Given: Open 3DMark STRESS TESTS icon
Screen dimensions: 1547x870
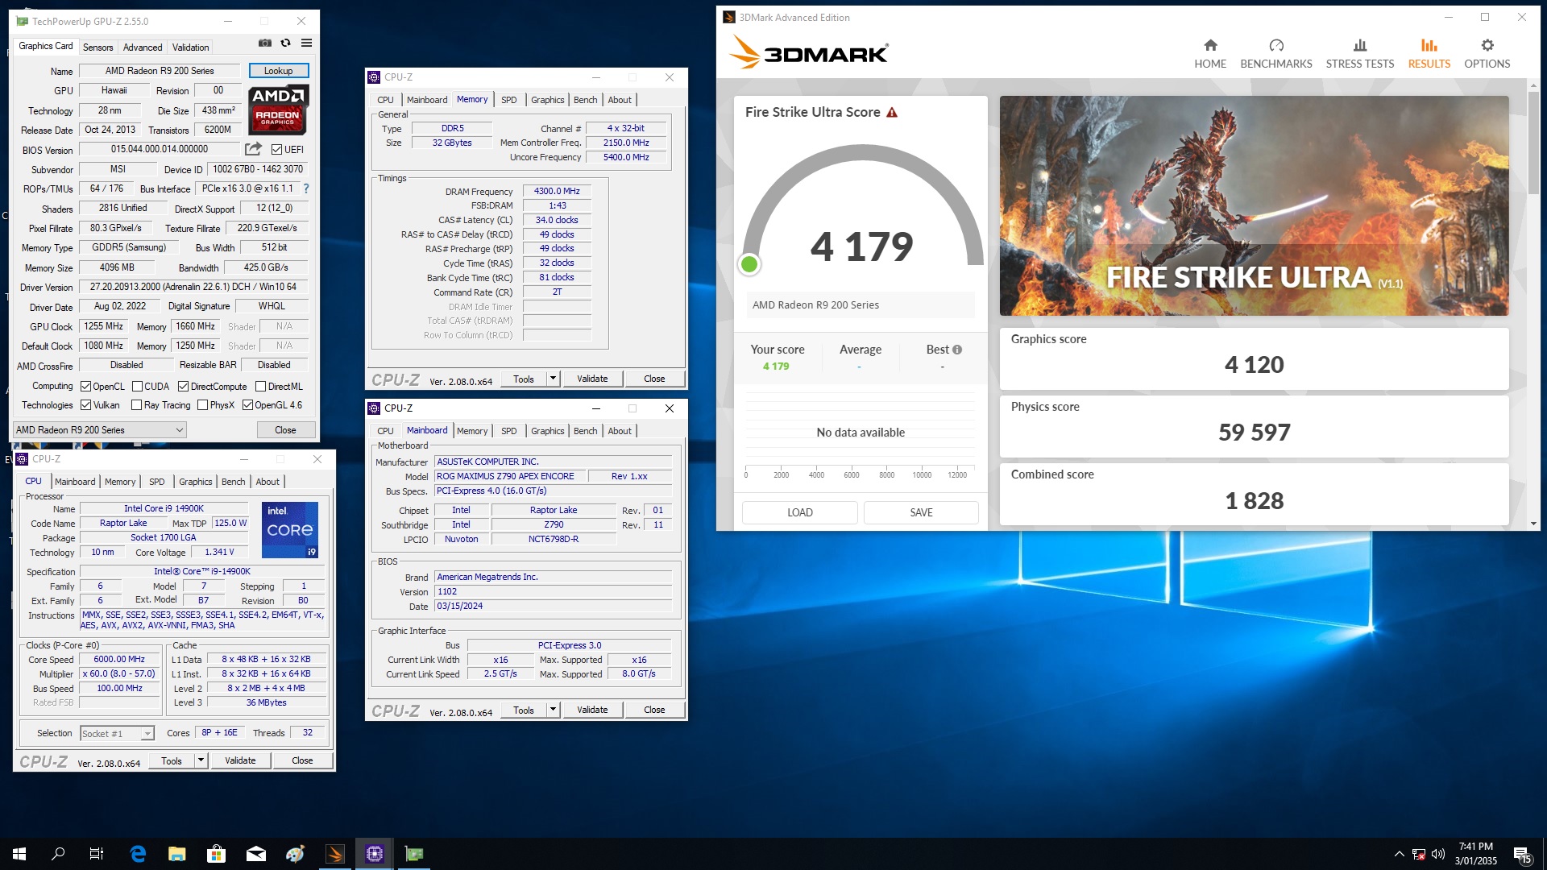Looking at the screenshot, I should (1360, 45).
